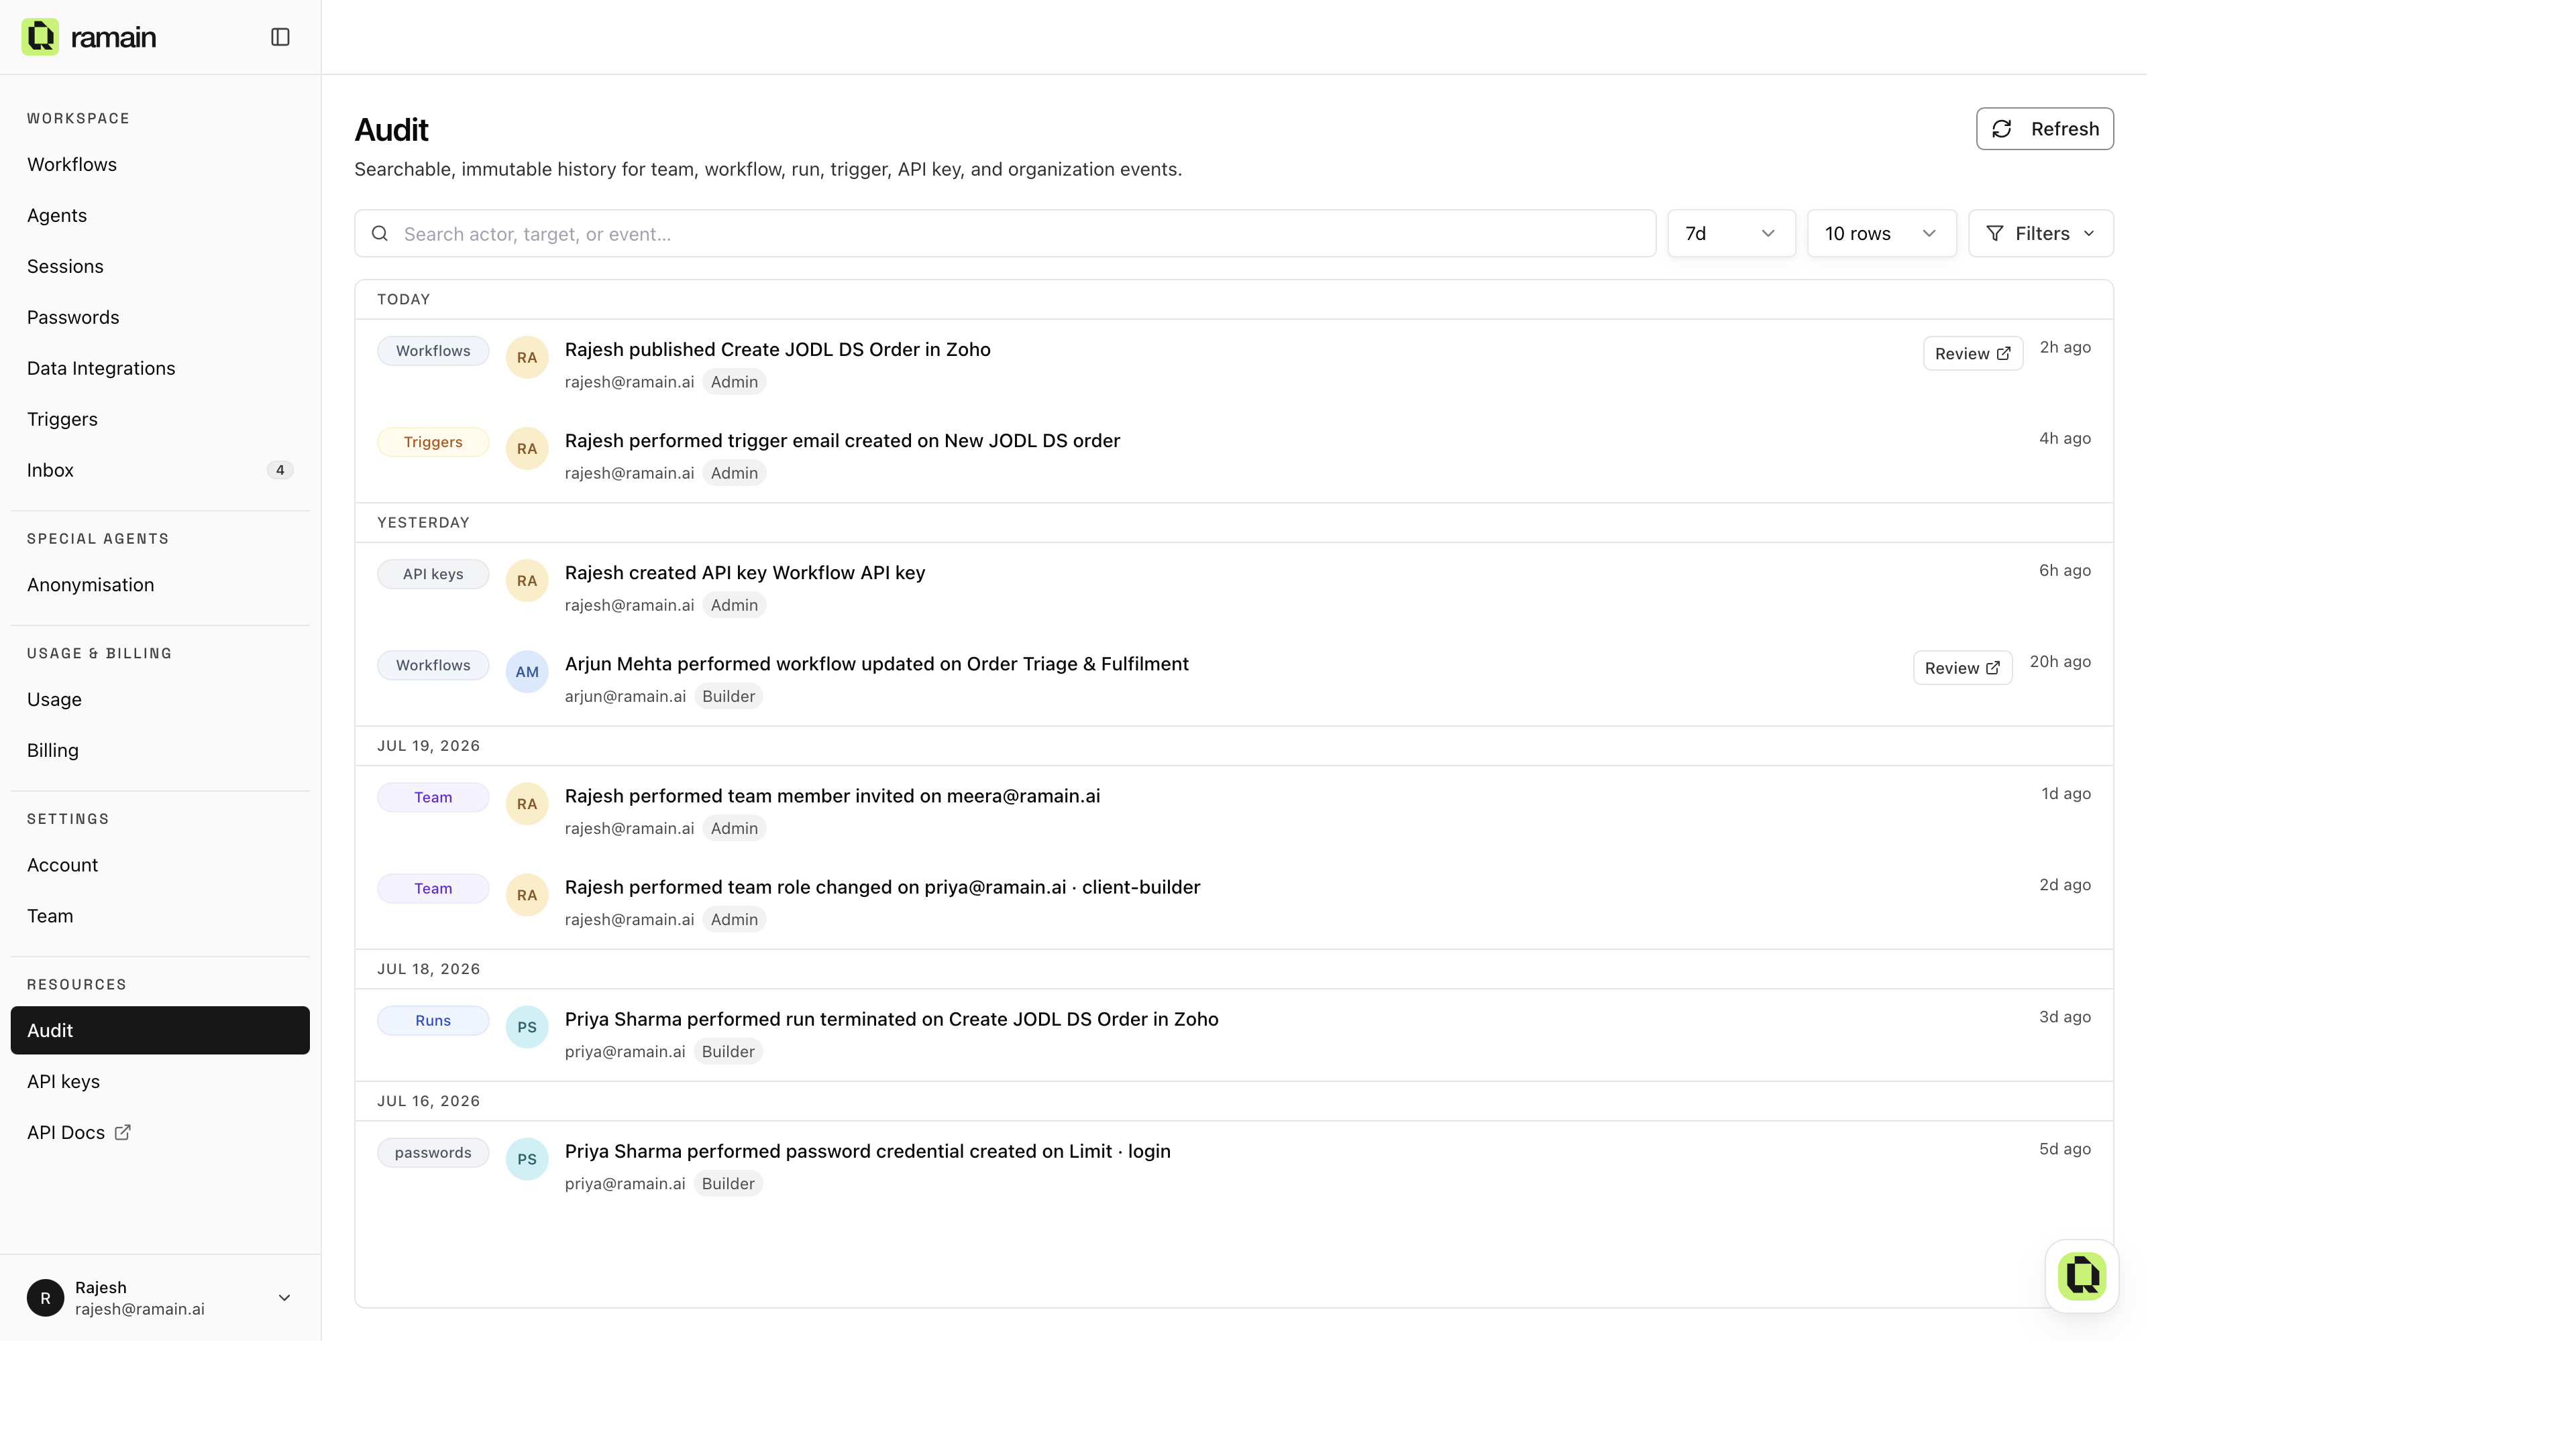Viewport: 2576px width, 1448px height.
Task: Open the floating ramain assistant button
Action: click(x=2082, y=1276)
